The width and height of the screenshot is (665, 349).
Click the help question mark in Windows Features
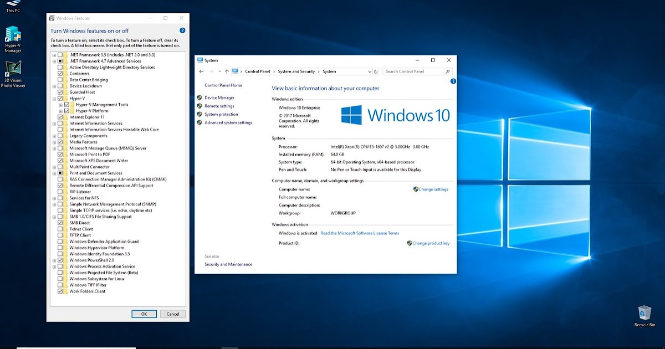tap(182, 31)
